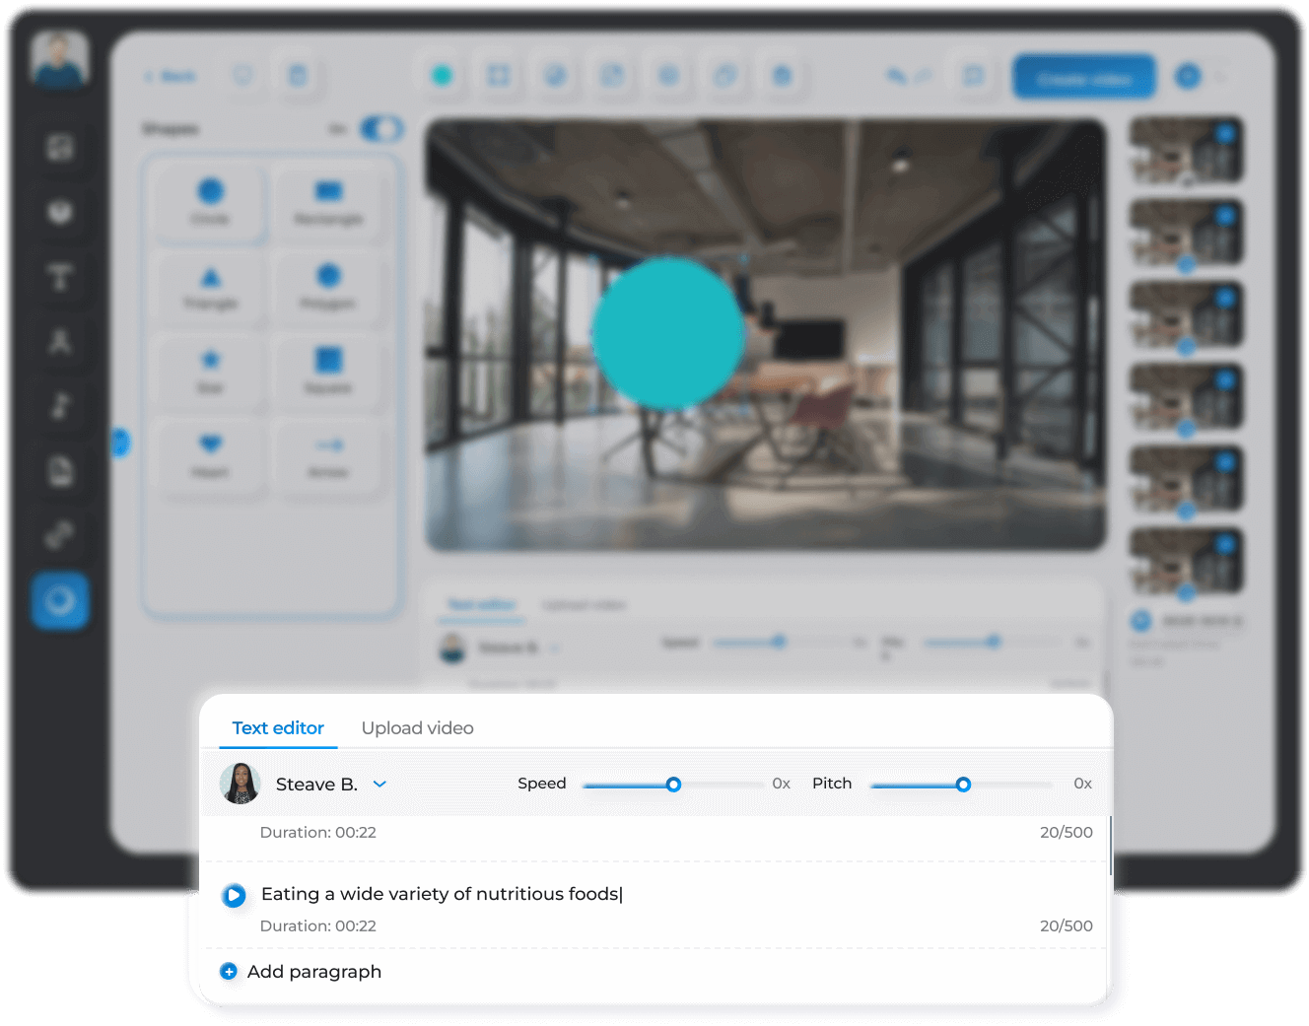Screen dimensions: 1309x1026
Task: Open the music panel from the sidebar
Action: pyautogui.click(x=60, y=405)
